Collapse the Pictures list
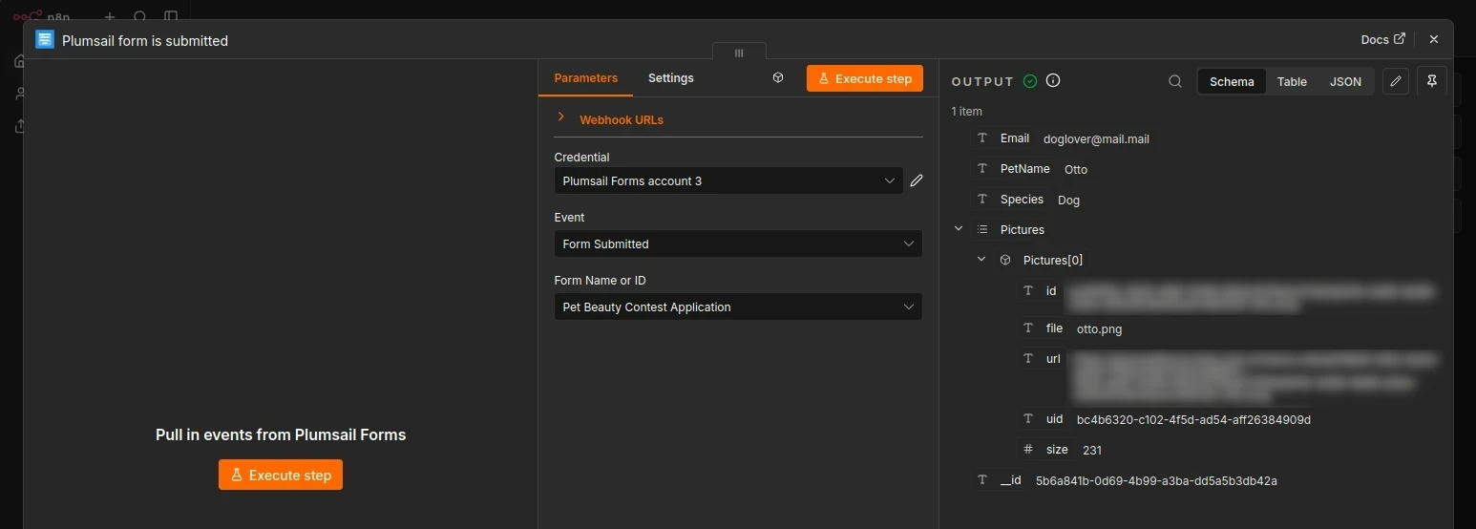The image size is (1476, 529). click(x=959, y=229)
